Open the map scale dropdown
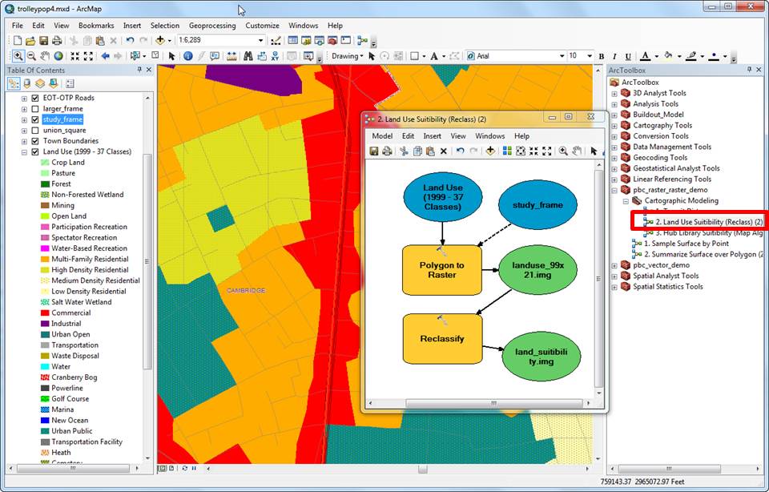Image resolution: width=769 pixels, height=492 pixels. click(x=262, y=40)
